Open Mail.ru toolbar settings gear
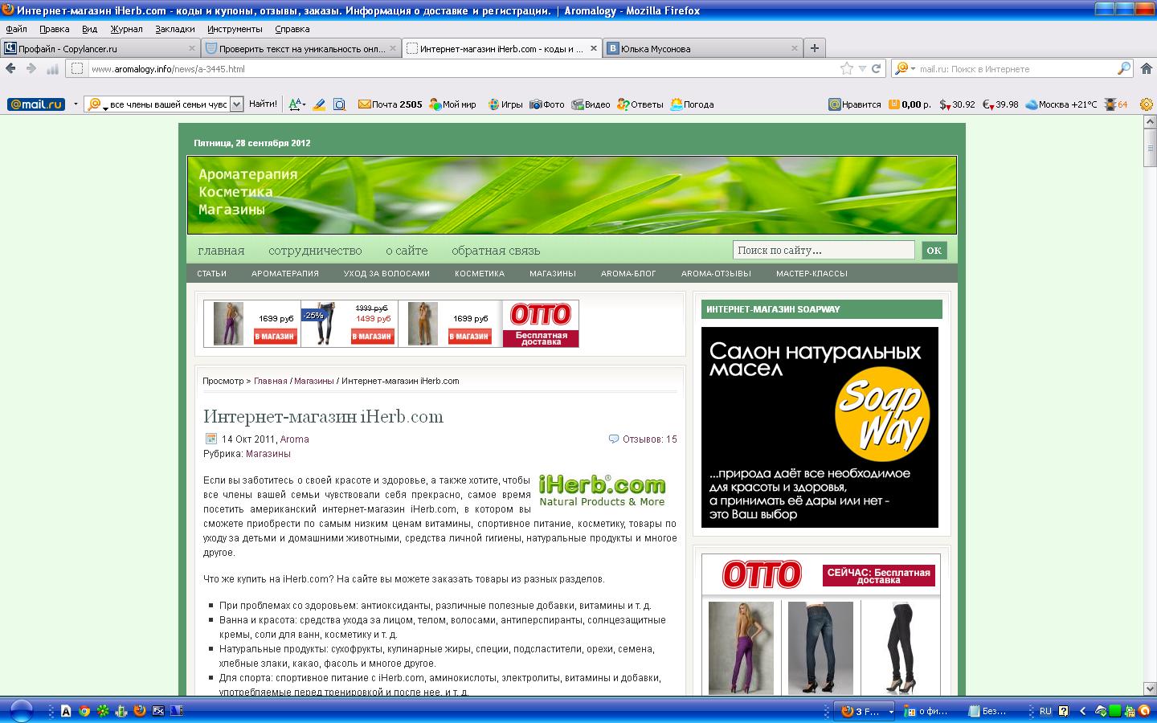This screenshot has height=723, width=1157. (1147, 104)
